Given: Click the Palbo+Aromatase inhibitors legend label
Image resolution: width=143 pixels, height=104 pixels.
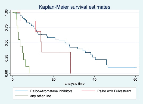Looking at the screenshot, I should (51, 91).
